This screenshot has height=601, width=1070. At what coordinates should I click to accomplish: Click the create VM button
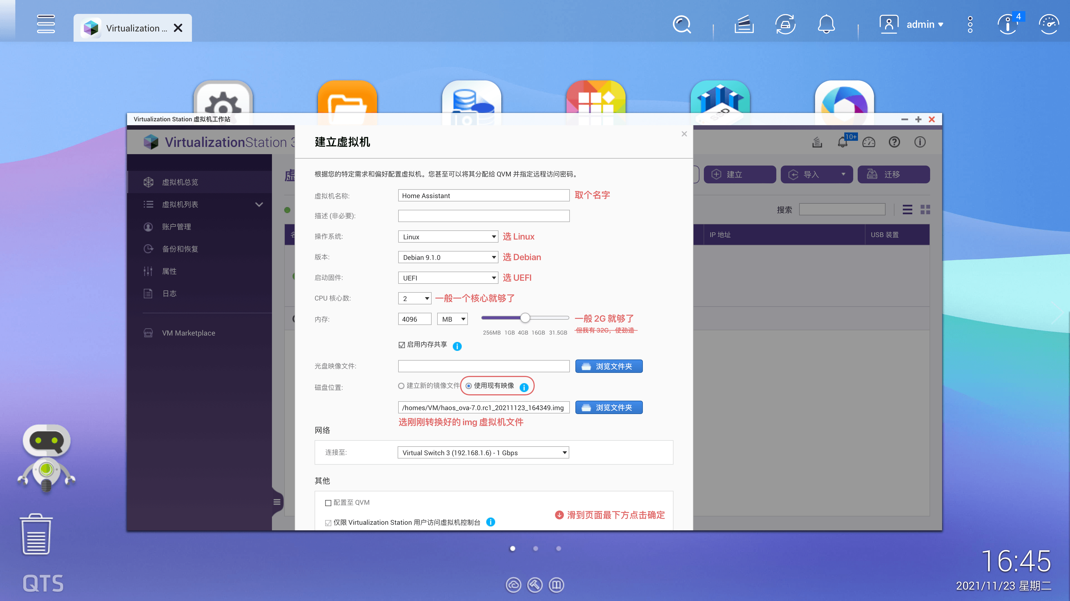click(740, 174)
